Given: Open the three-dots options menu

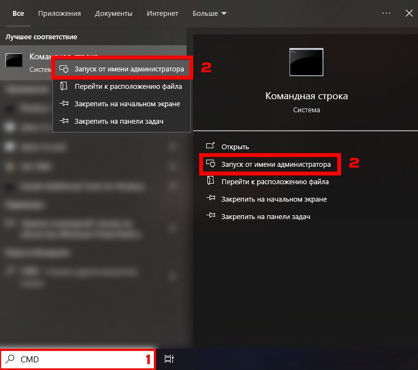Looking at the screenshot, I should (386, 13).
